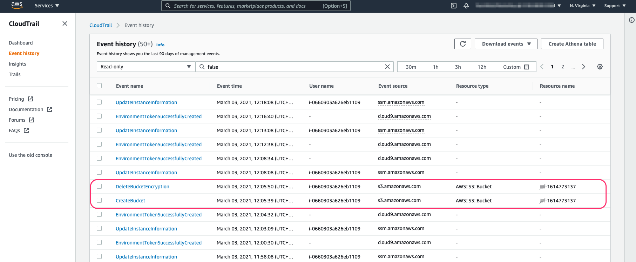
Task: Open the Pricing external link icon
Action: (x=31, y=99)
